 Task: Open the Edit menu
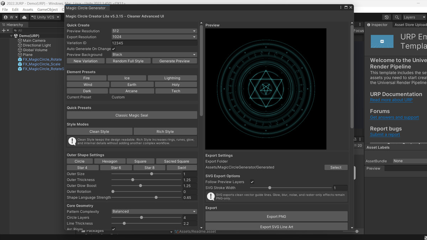pyautogui.click(x=15, y=10)
